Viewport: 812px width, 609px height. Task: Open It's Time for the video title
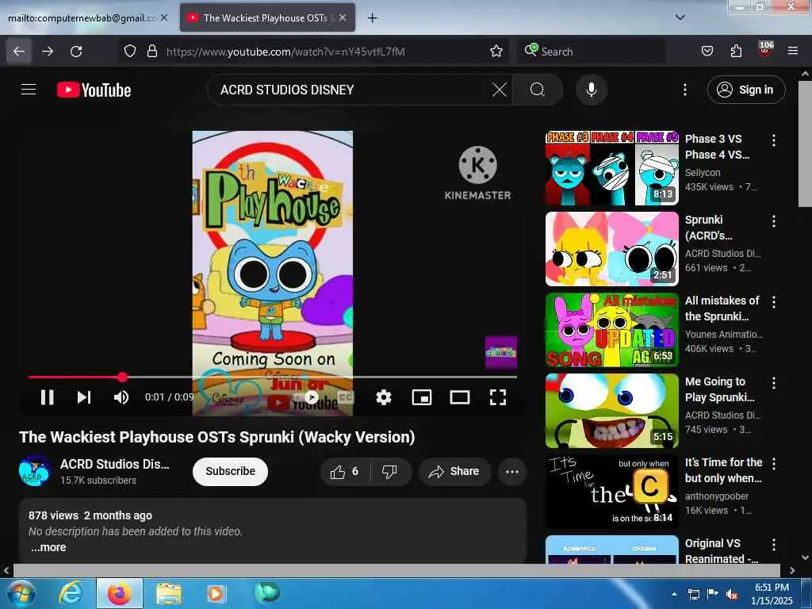[723, 470]
